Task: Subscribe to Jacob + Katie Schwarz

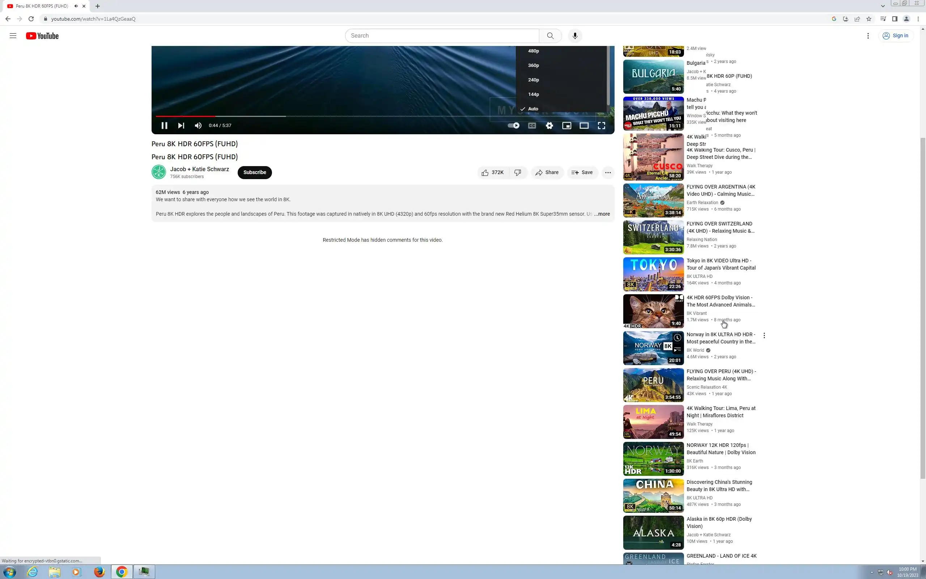Action: (254, 173)
